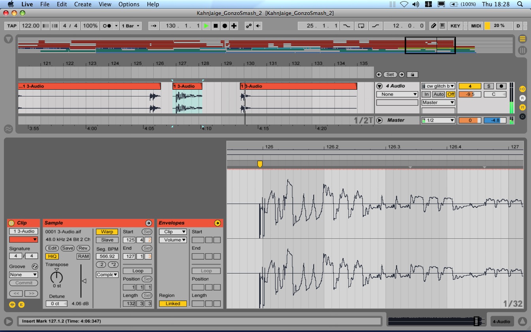Click the Stop button in transport
531x332 pixels.
216,26
